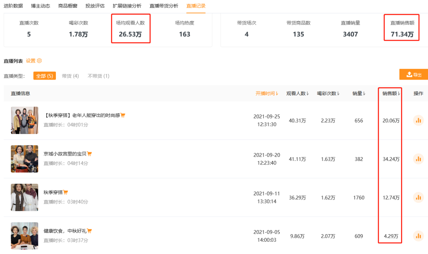
Task: Open chart icon for 2021-09-20 livestream
Action: [x=418, y=159]
